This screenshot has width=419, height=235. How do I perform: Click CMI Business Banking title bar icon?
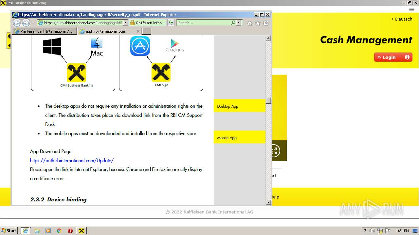point(3,3)
